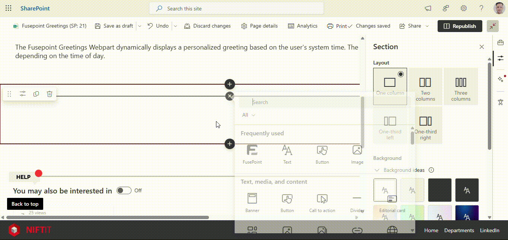Image resolution: width=508 pixels, height=240 pixels.
Task: Select the One column layout option
Action: tap(390, 86)
